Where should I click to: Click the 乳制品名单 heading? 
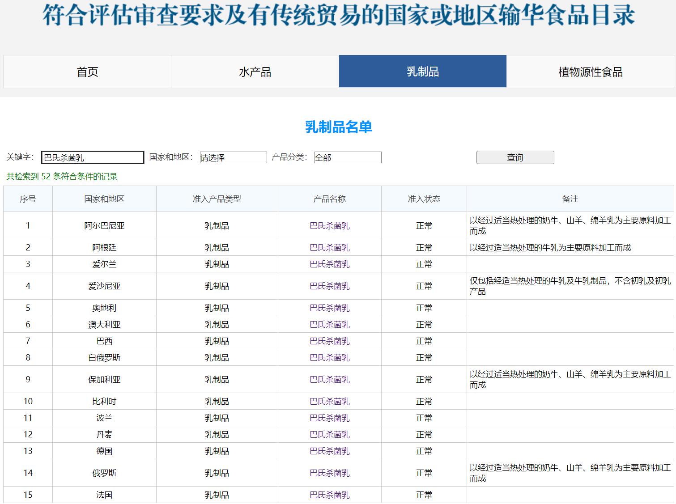click(x=338, y=127)
